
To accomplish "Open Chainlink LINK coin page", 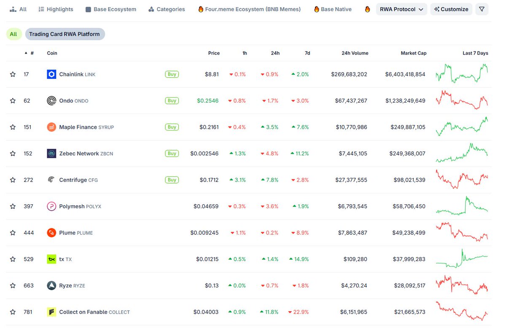I will (x=77, y=74).
